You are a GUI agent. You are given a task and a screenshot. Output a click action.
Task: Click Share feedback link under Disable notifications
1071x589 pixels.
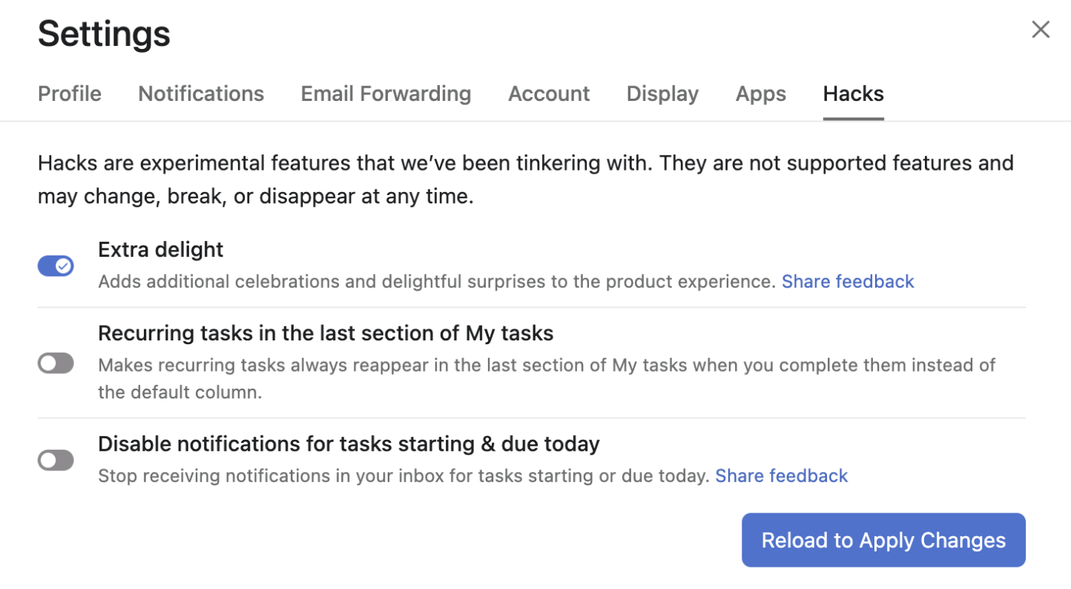click(781, 476)
